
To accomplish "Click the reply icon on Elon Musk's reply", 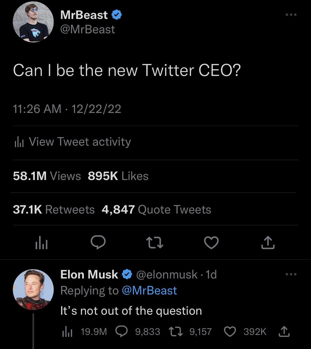I will point(122,331).
